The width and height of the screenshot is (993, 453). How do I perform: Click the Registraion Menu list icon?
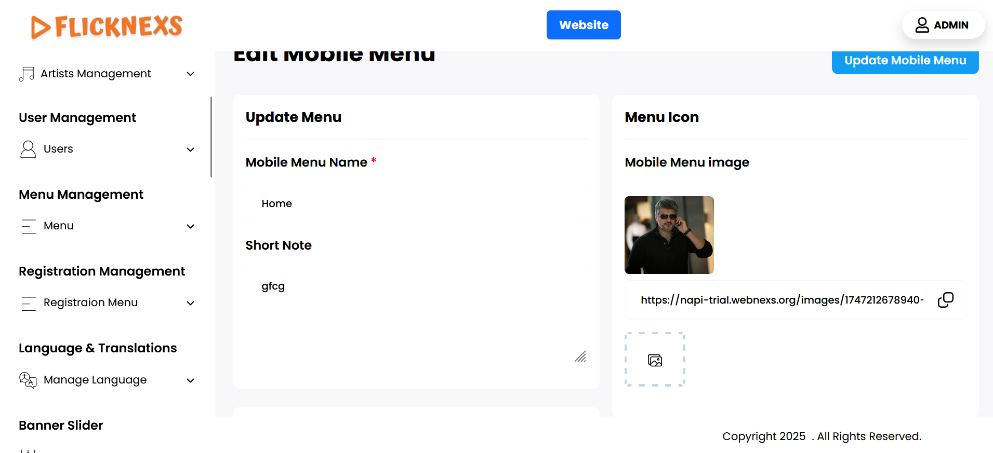pyautogui.click(x=29, y=303)
